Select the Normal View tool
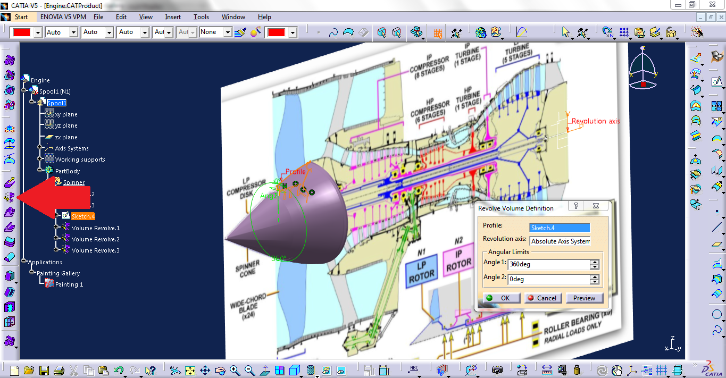The height and width of the screenshot is (378, 726). click(x=264, y=370)
